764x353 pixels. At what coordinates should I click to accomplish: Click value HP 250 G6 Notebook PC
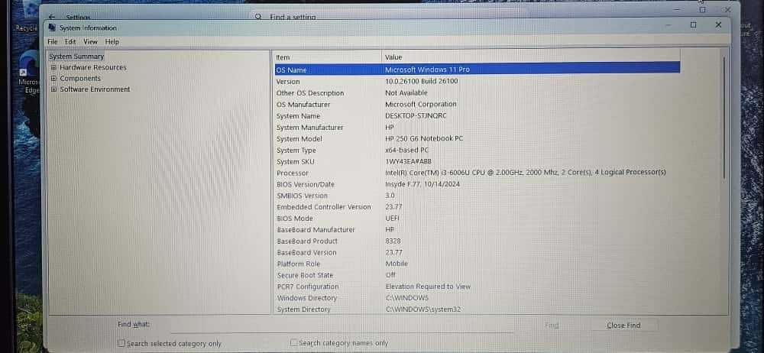(424, 138)
